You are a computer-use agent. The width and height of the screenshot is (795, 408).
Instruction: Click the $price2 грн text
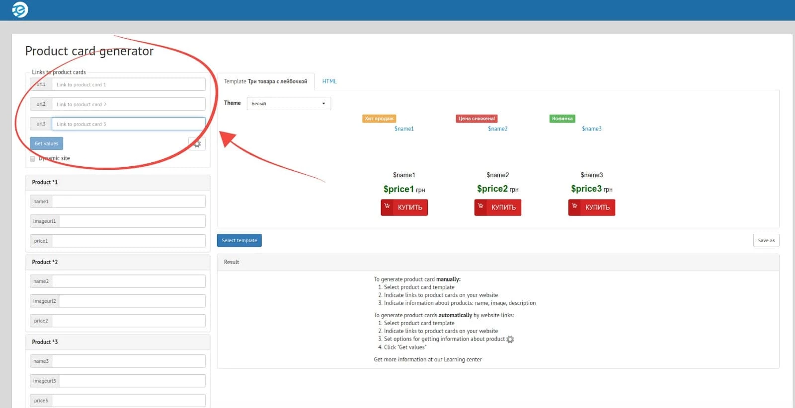(x=498, y=189)
